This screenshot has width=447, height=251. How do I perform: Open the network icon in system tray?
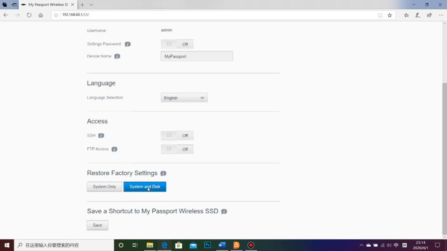pos(382,245)
